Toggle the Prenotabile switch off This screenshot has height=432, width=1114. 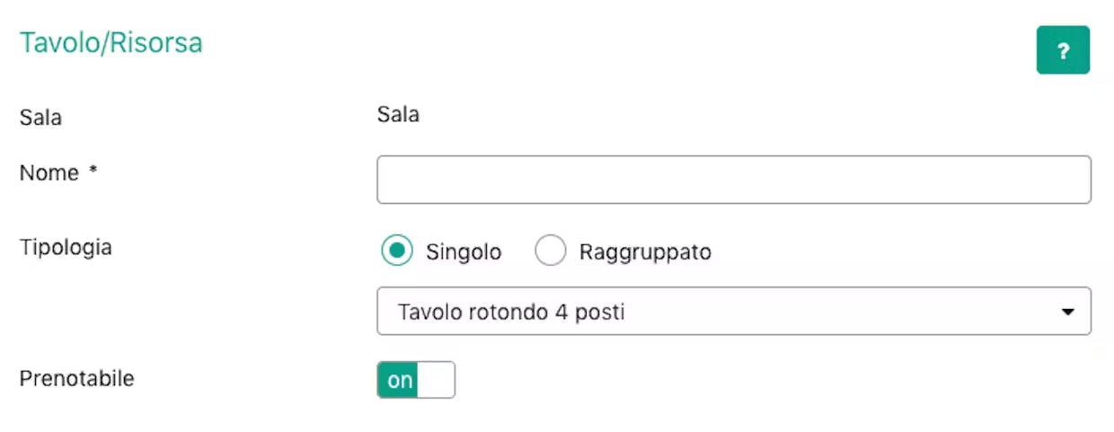tap(416, 380)
